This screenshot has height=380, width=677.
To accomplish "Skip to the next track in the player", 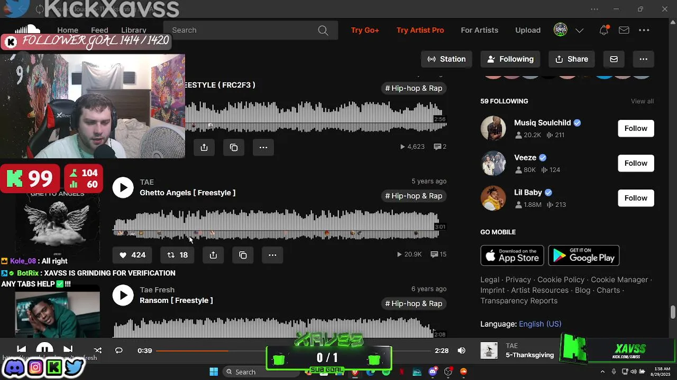I will (68, 349).
